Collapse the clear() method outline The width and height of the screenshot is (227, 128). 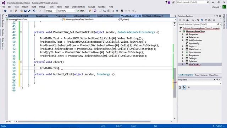pos(21,62)
